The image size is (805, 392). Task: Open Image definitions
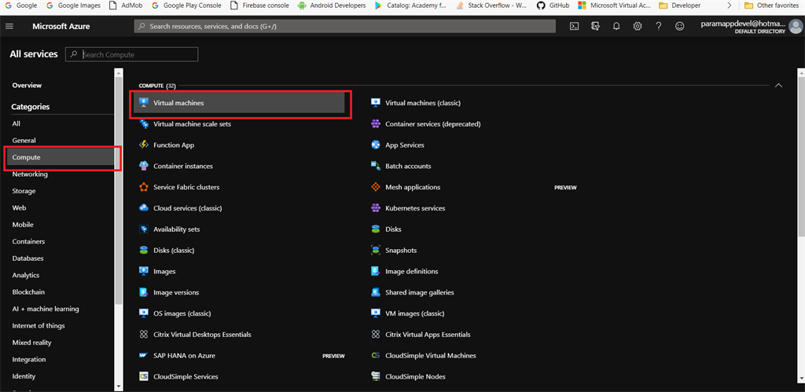click(x=412, y=272)
